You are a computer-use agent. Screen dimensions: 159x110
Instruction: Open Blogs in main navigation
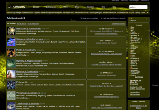77,7
